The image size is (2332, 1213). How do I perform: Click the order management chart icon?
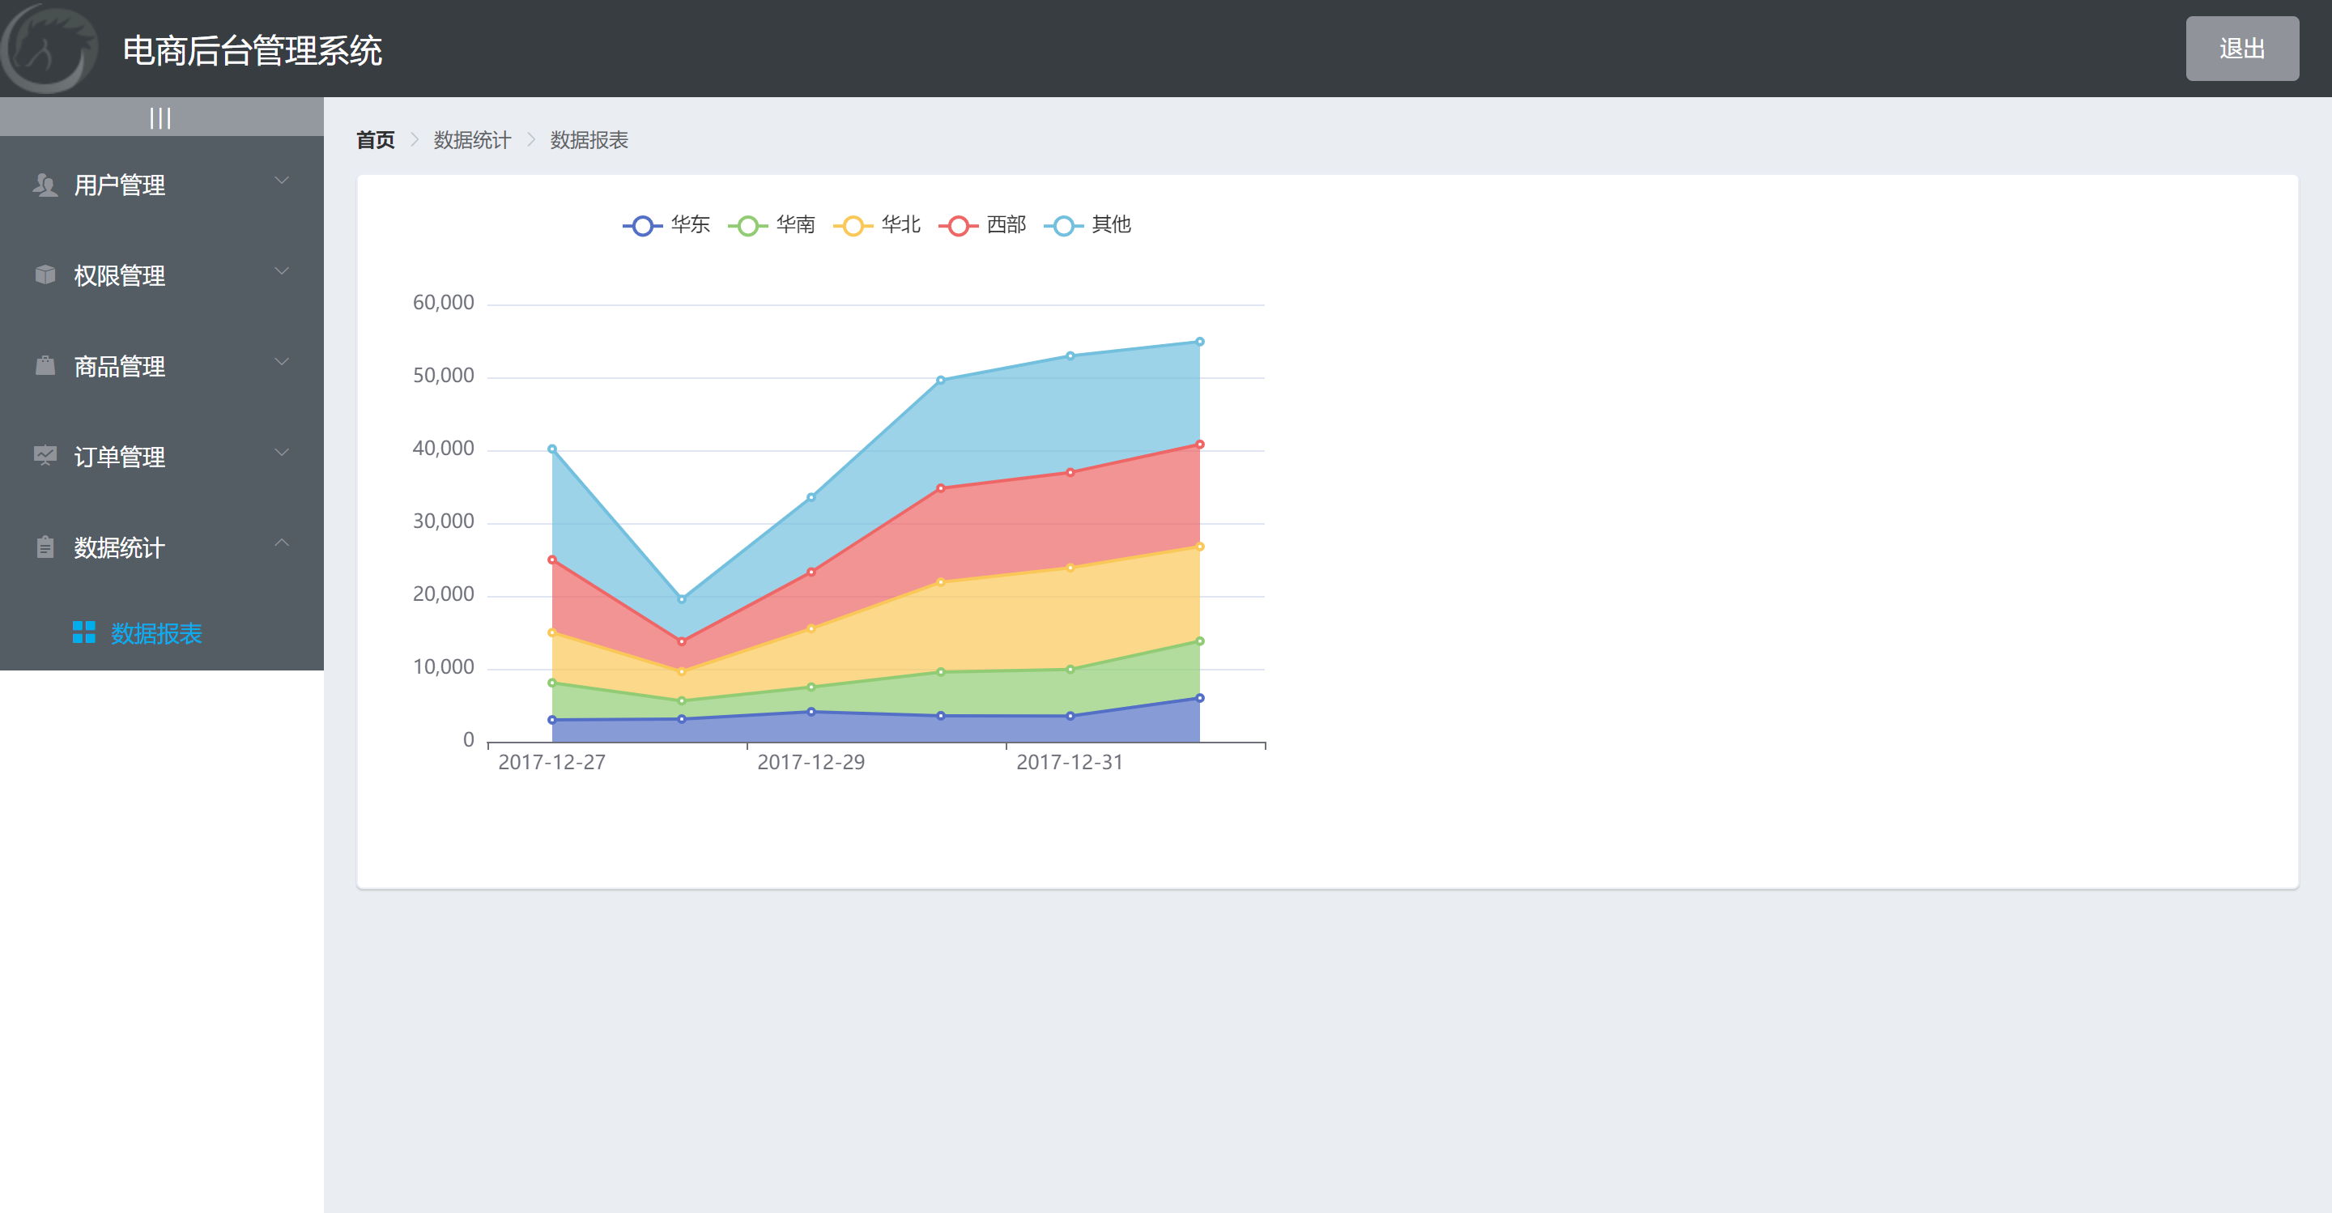click(45, 456)
